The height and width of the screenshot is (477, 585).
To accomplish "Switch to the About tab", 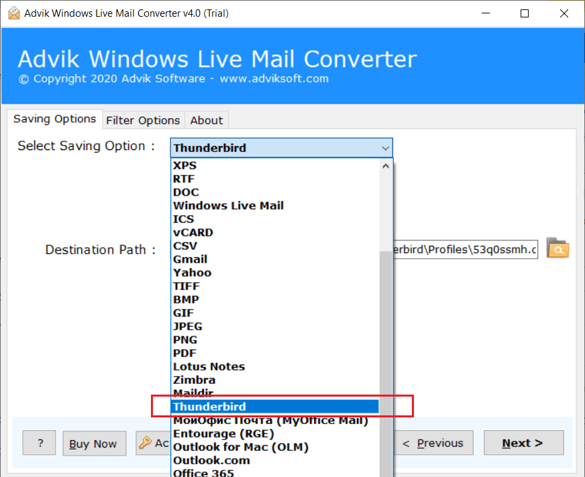I will pyautogui.click(x=207, y=121).
